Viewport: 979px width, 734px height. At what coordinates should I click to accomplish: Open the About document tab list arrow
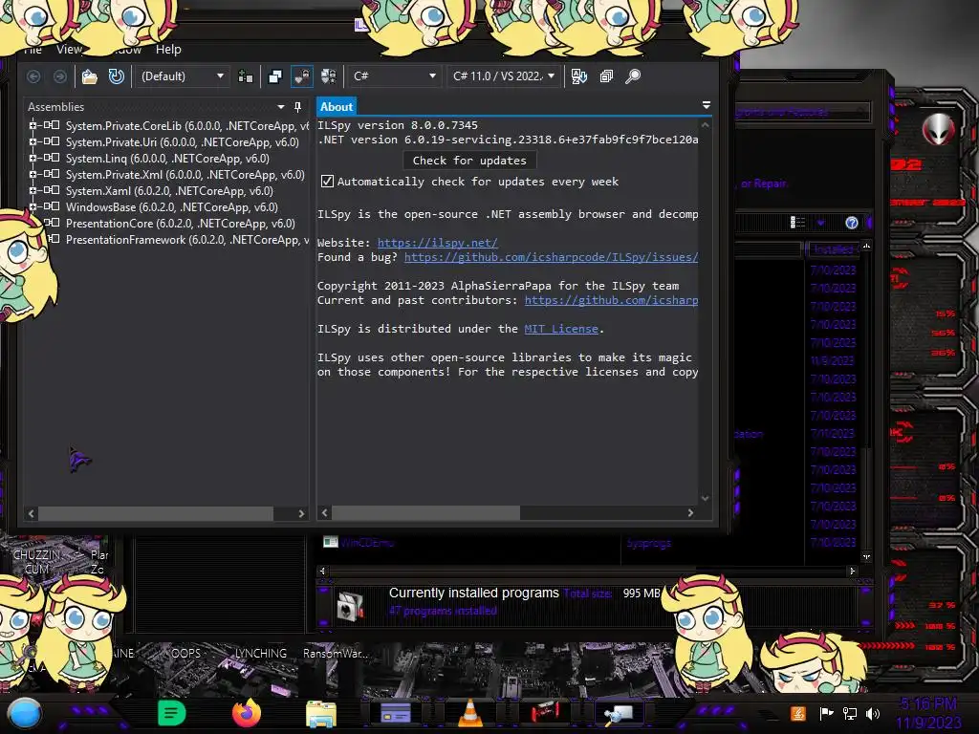[707, 105]
